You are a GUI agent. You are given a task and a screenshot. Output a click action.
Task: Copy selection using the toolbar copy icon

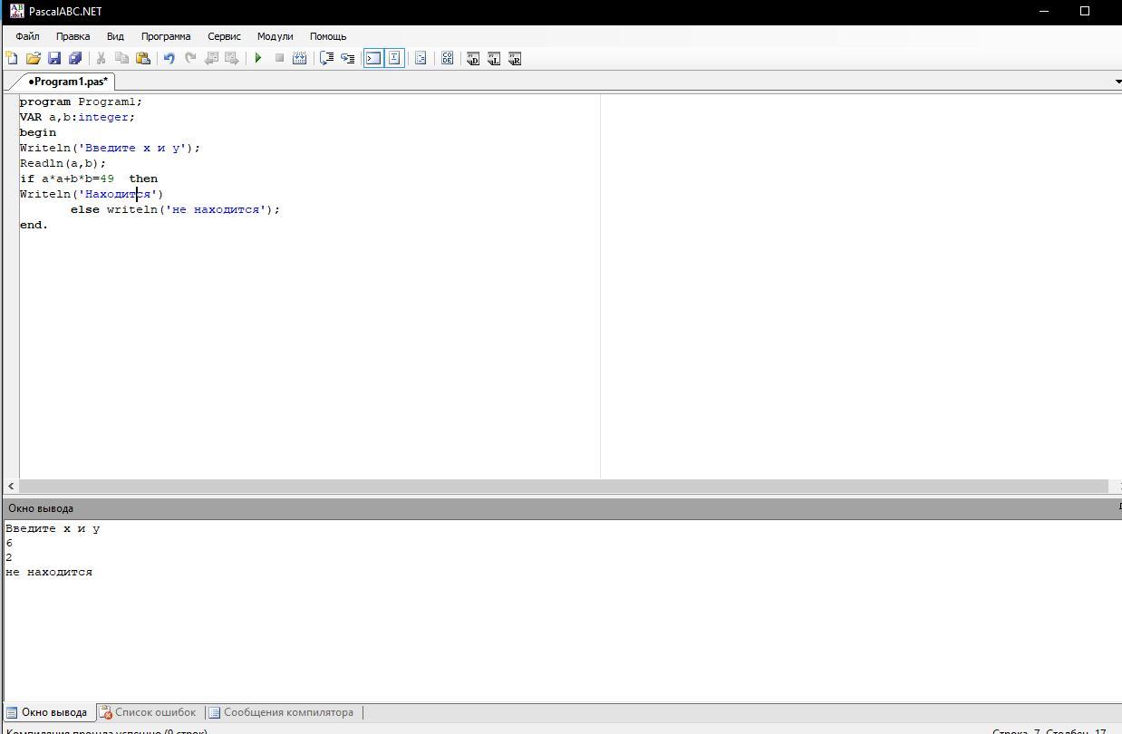click(121, 58)
